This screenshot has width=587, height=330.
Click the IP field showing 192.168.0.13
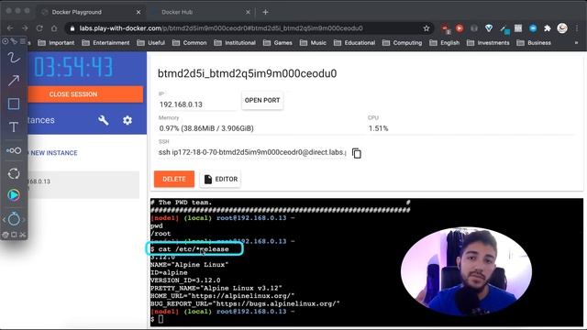[198, 104]
